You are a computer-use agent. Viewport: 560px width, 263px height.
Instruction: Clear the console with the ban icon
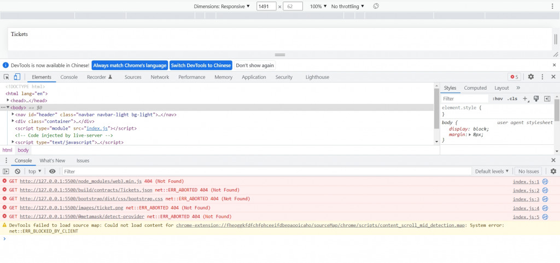[17, 171]
